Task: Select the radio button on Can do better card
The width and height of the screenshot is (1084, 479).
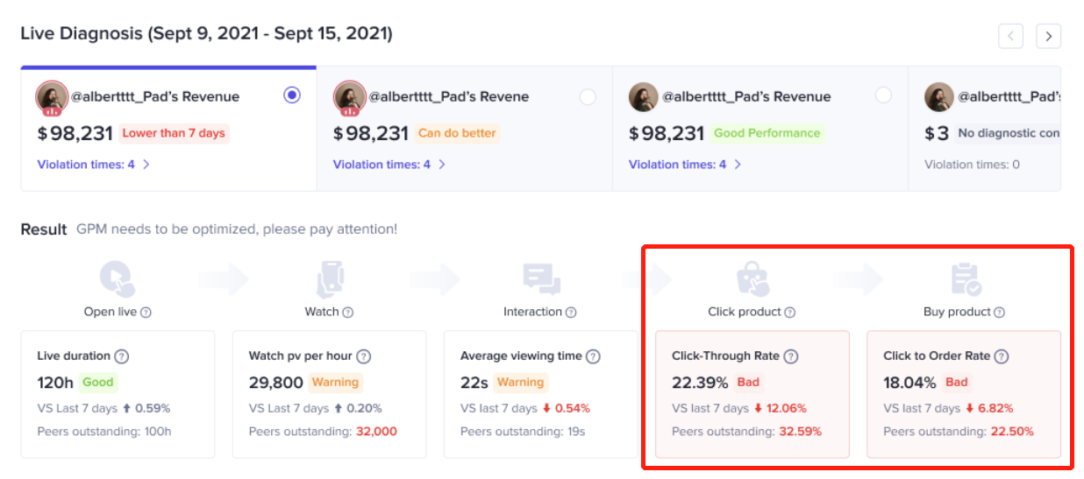Action: (588, 96)
